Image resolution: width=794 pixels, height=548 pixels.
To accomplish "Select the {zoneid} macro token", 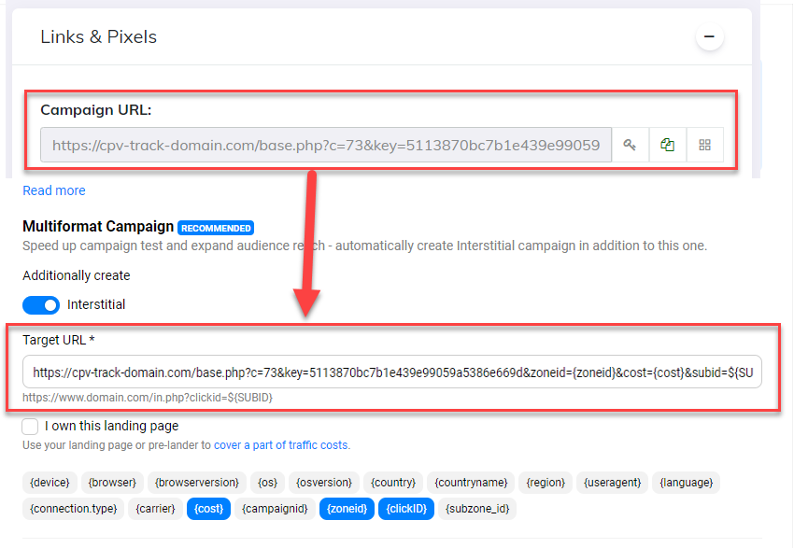I will pyautogui.click(x=346, y=509).
